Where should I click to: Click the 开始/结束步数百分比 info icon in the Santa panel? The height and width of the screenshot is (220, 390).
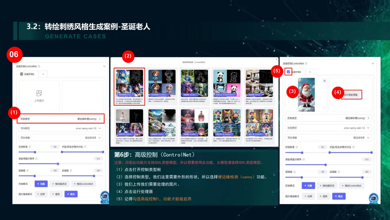tap(354, 147)
